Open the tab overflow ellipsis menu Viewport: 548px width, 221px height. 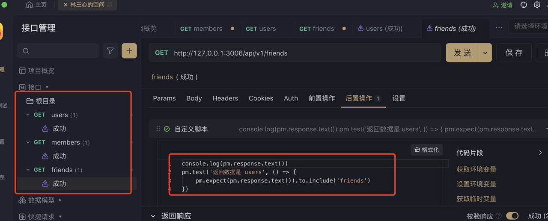[x=499, y=27]
